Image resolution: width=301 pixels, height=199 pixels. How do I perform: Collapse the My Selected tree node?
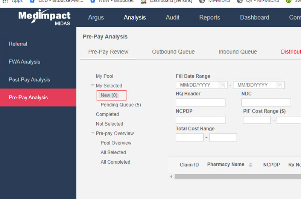(x=93, y=85)
